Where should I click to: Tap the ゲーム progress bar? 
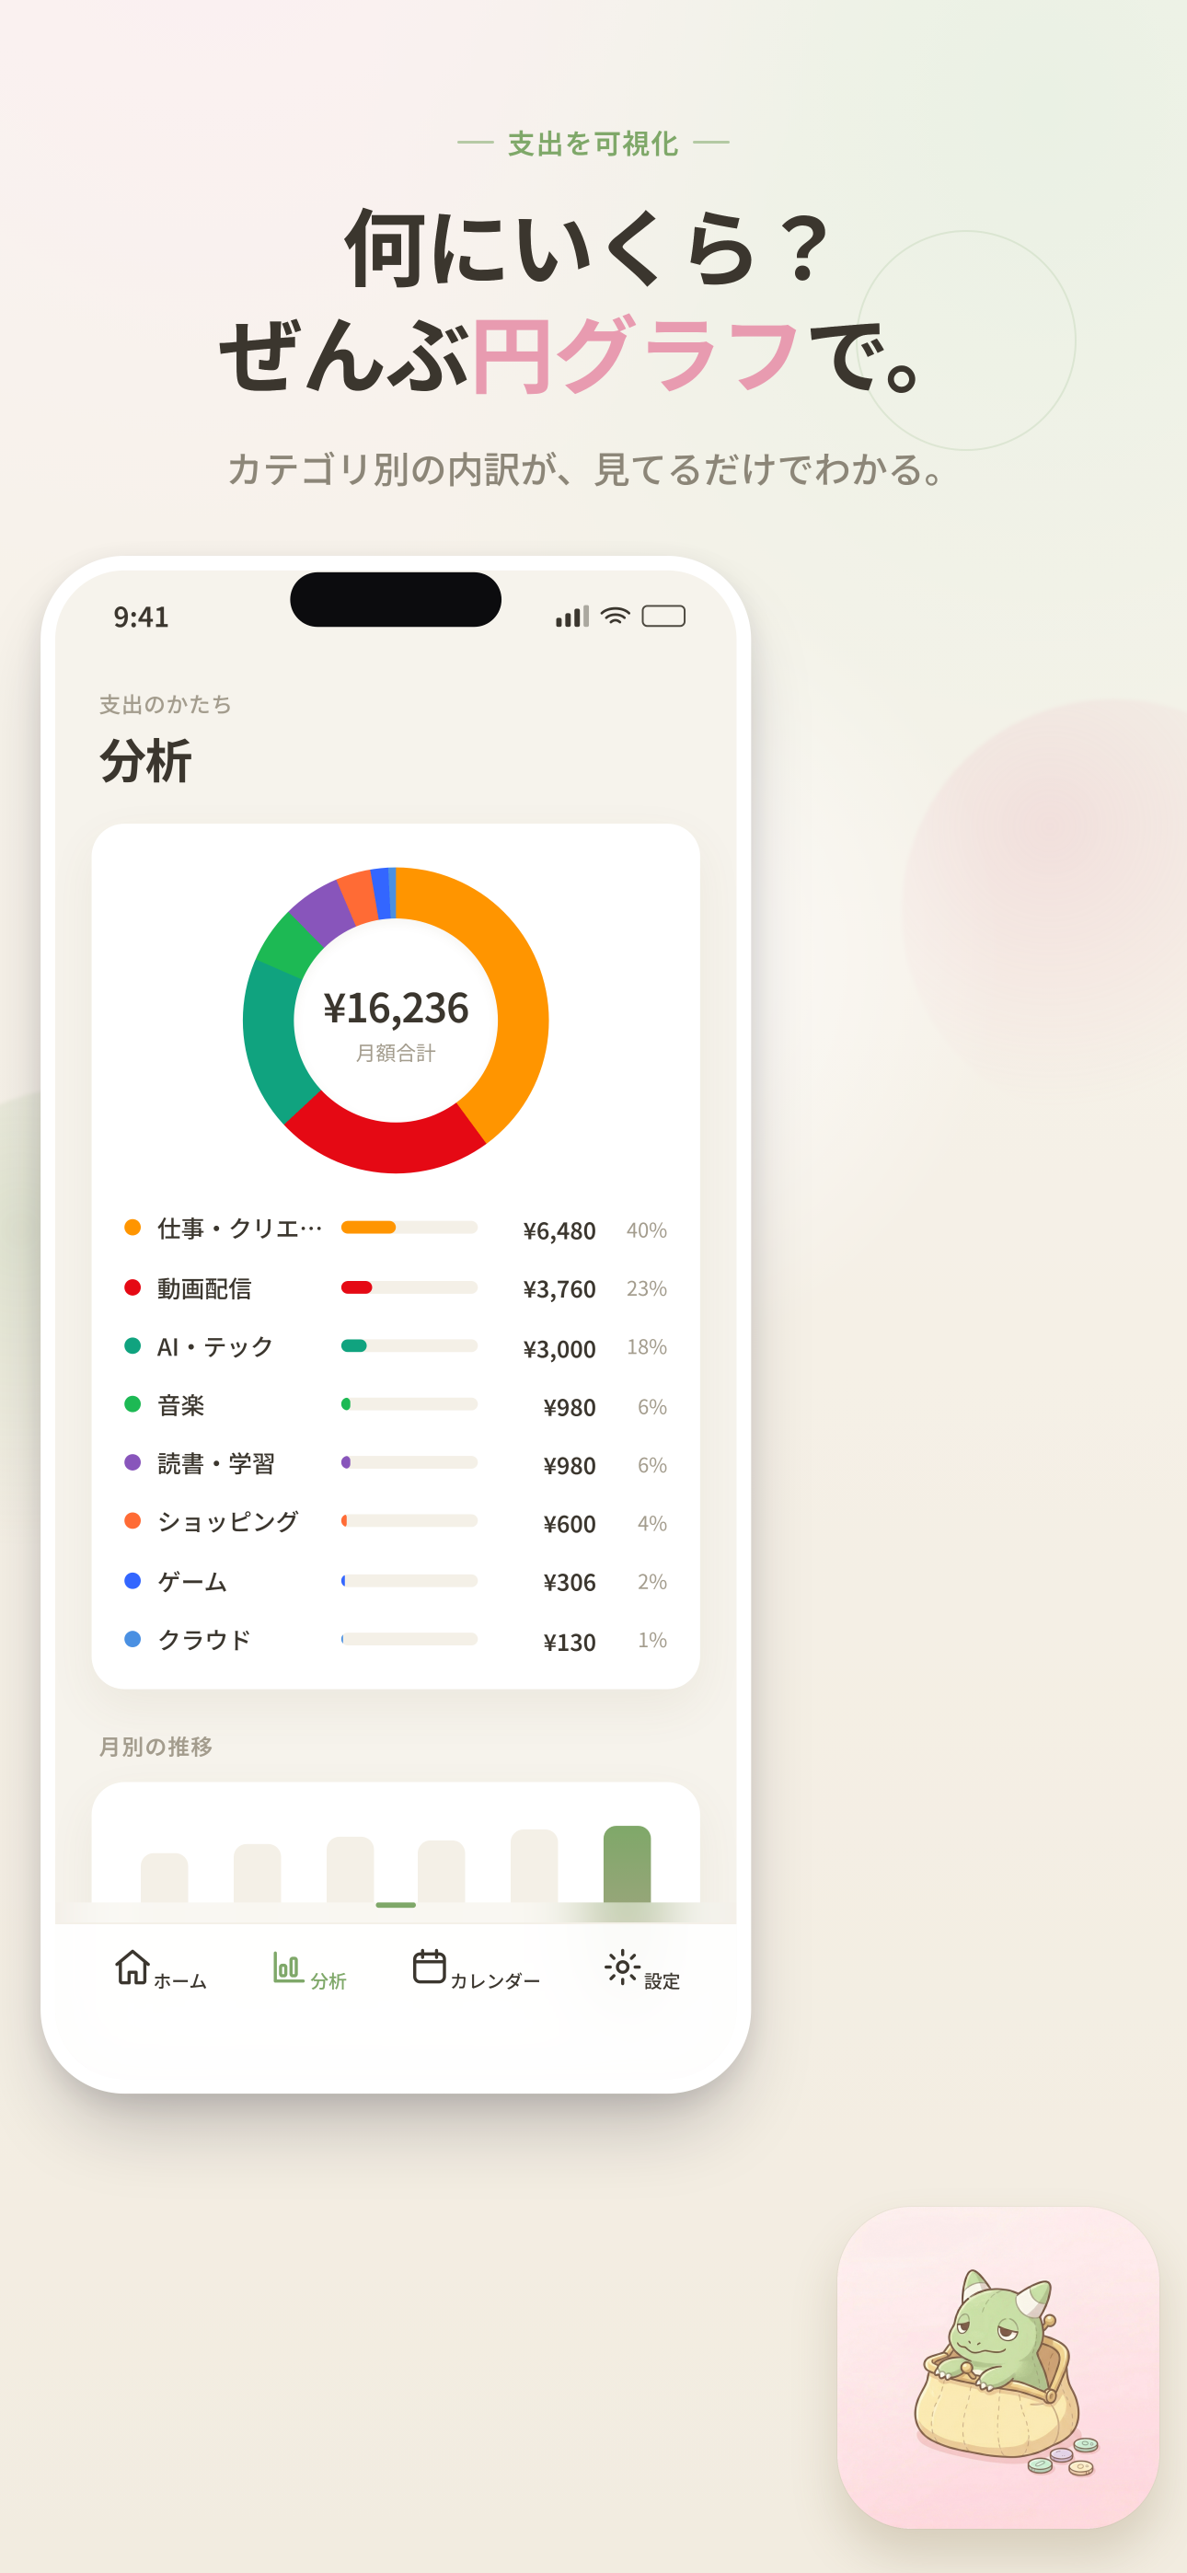409,1580
